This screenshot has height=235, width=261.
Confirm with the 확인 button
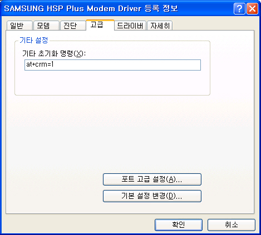click(179, 225)
